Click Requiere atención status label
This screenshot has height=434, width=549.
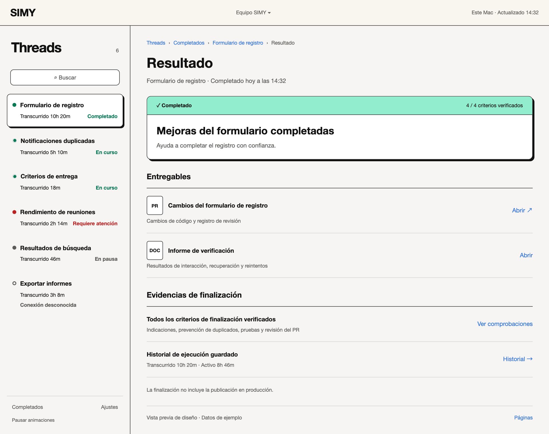click(95, 224)
